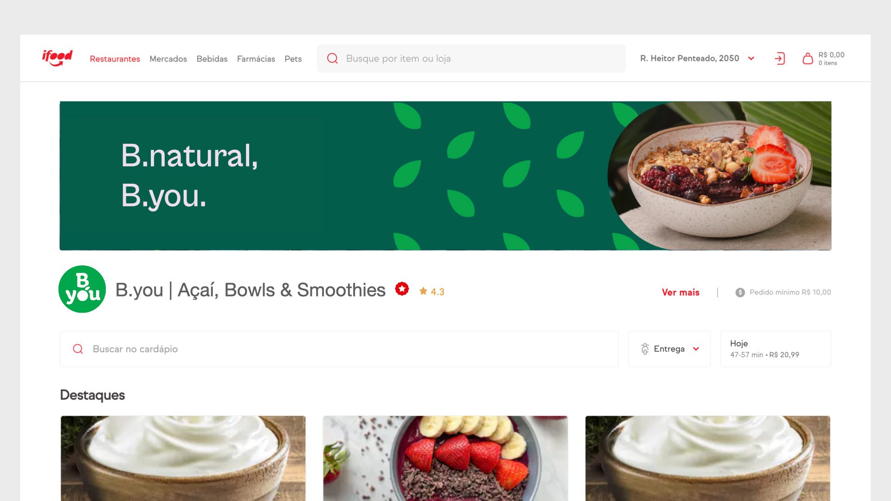Open the Bebidas category
The height and width of the screenshot is (501, 891).
(212, 59)
